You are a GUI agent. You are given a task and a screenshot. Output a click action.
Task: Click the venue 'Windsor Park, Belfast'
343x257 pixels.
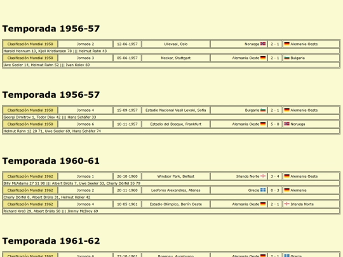pos(176,176)
